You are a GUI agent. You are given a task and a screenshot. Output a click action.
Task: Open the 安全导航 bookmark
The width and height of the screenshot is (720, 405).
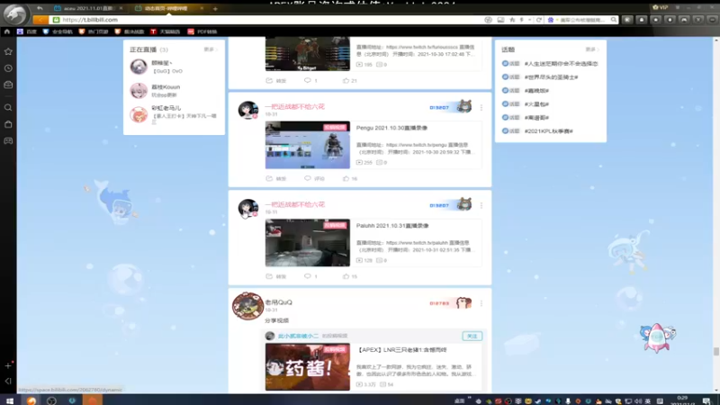tap(58, 31)
